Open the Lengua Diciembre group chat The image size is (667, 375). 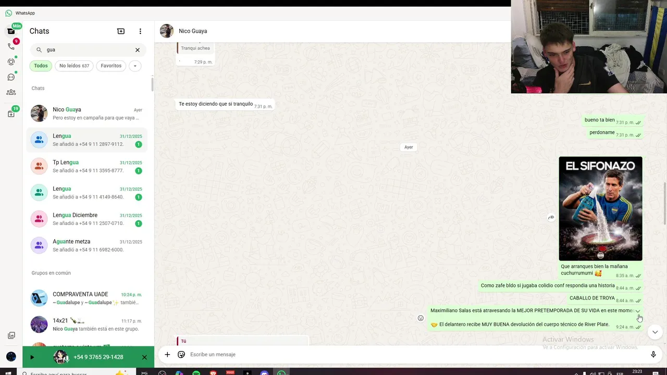[x=87, y=219]
